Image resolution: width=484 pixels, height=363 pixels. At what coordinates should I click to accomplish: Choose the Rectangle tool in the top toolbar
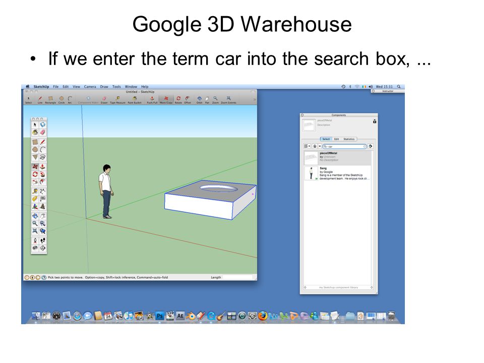point(50,99)
